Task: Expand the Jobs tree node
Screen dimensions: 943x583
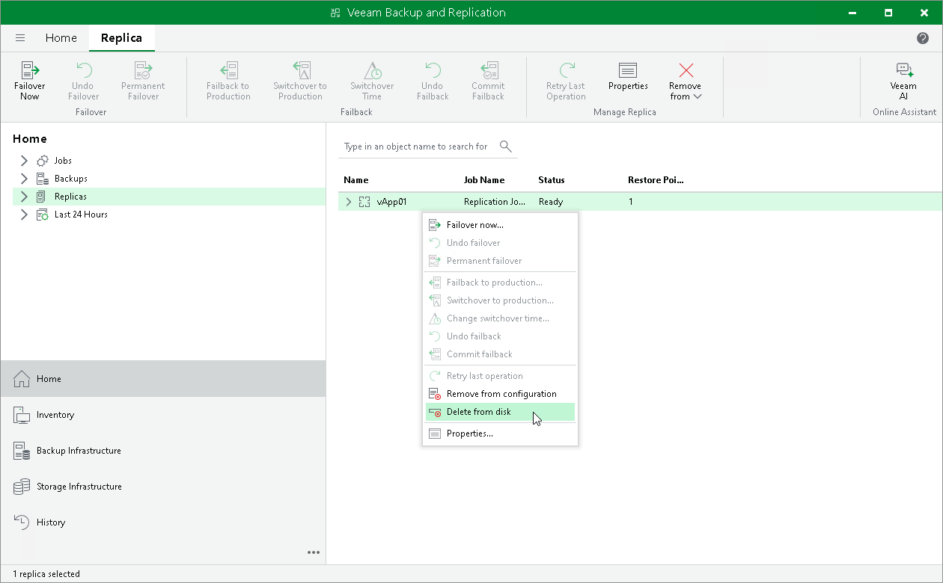Action: [24, 161]
